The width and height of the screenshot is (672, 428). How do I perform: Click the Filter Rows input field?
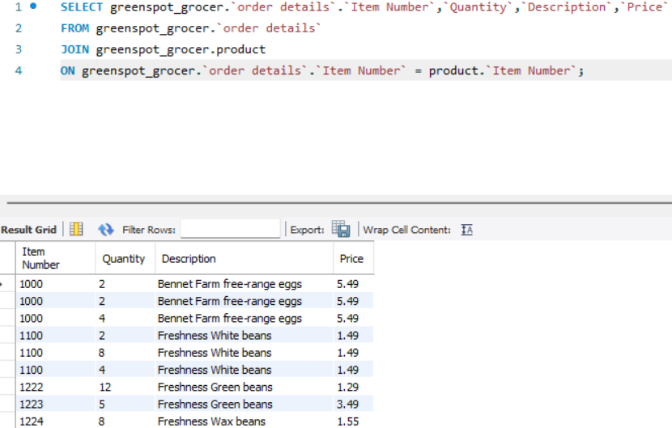[231, 228]
